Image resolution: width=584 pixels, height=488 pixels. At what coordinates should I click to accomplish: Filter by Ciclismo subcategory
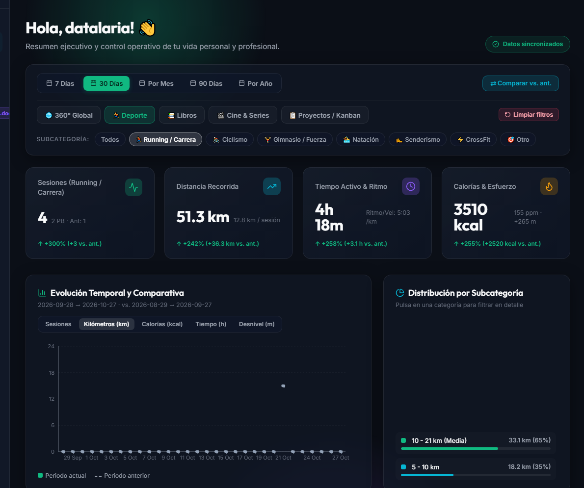[x=230, y=140]
